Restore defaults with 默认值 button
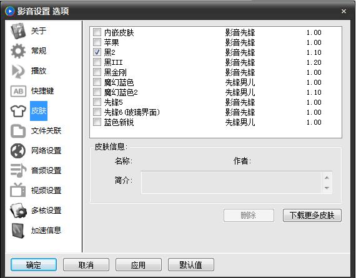356x278 pixels. pos(191,265)
